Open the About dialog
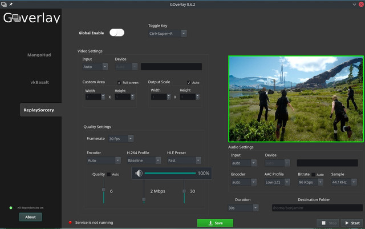This screenshot has width=365, height=229. point(30,217)
